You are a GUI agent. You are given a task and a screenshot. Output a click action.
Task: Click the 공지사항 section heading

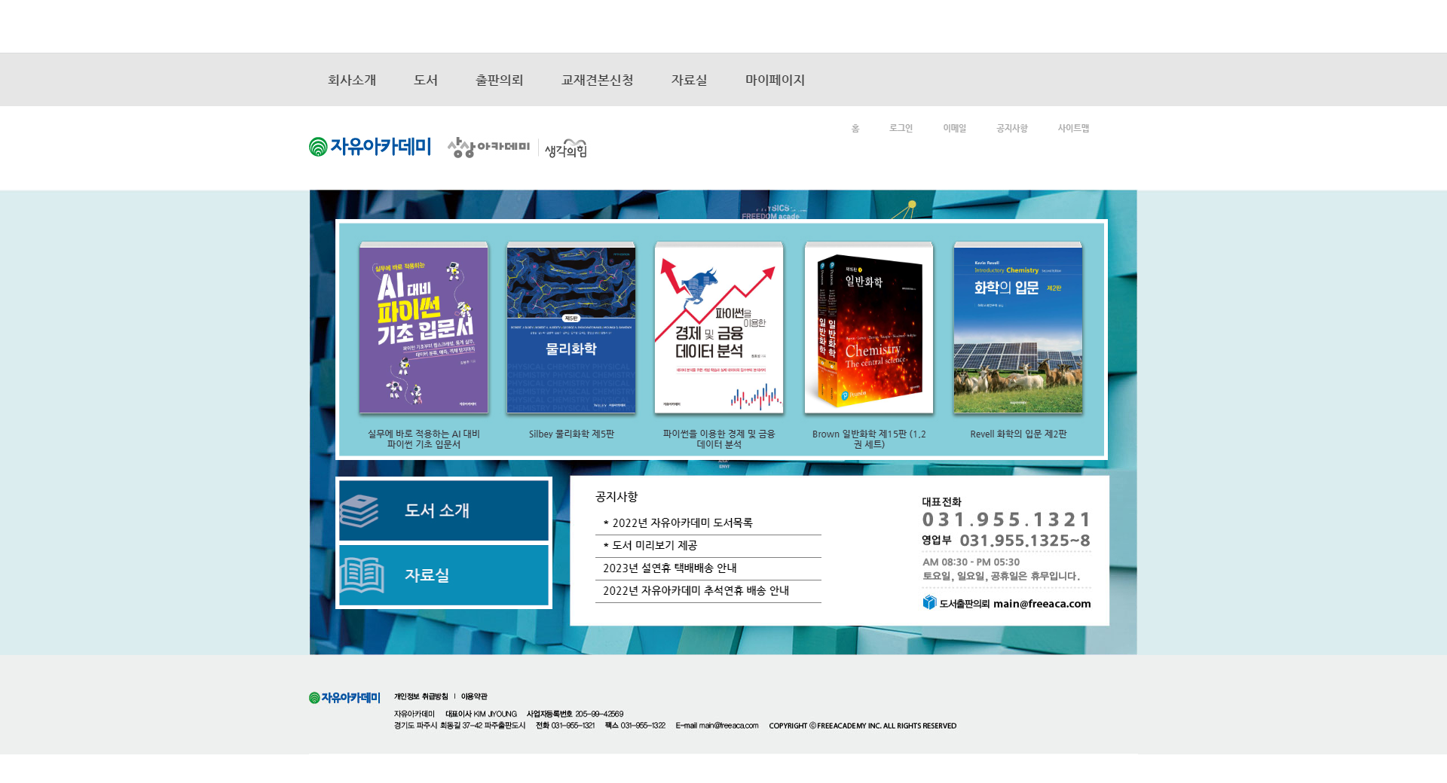(616, 497)
